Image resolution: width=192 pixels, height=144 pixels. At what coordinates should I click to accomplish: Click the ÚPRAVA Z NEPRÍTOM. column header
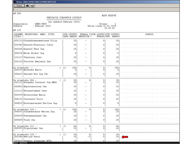[84, 35]
